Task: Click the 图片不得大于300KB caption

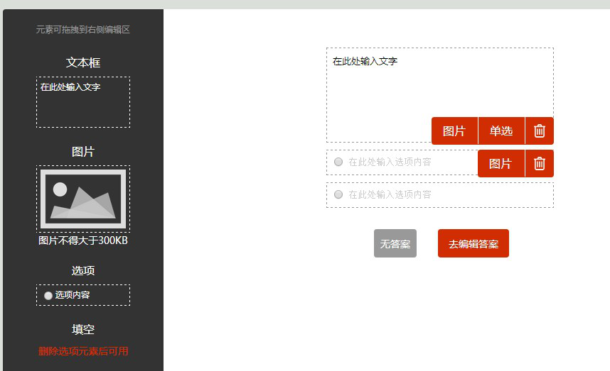Action: [x=83, y=240]
